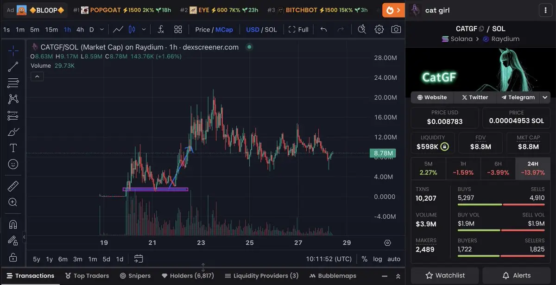Viewport: 556px width, 285px height.
Task: Enable auto scale on chart
Action: click(x=394, y=259)
